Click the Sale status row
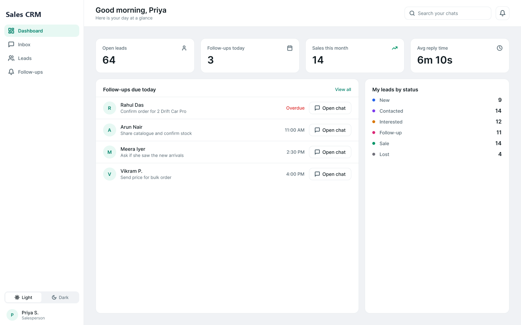Image resolution: width=521 pixels, height=325 pixels. click(437, 143)
